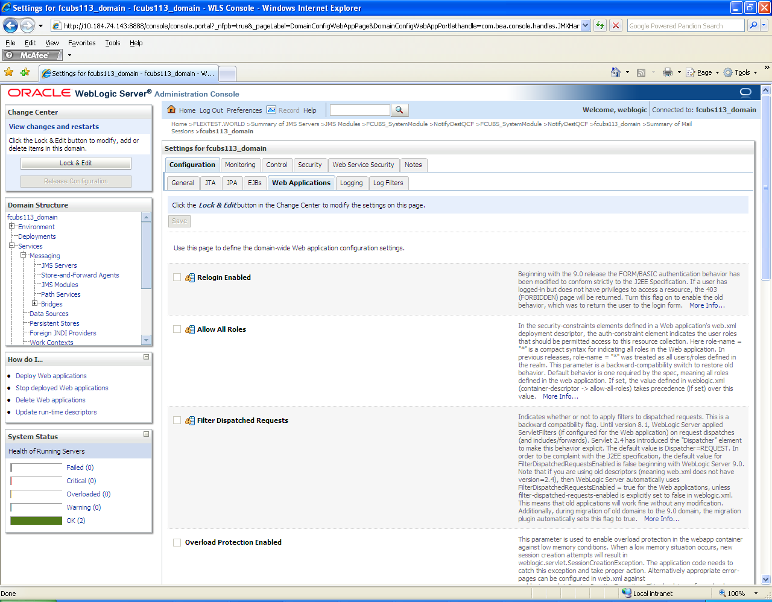
Task: Click the Google Powered Pandion Search box
Action: click(686, 26)
